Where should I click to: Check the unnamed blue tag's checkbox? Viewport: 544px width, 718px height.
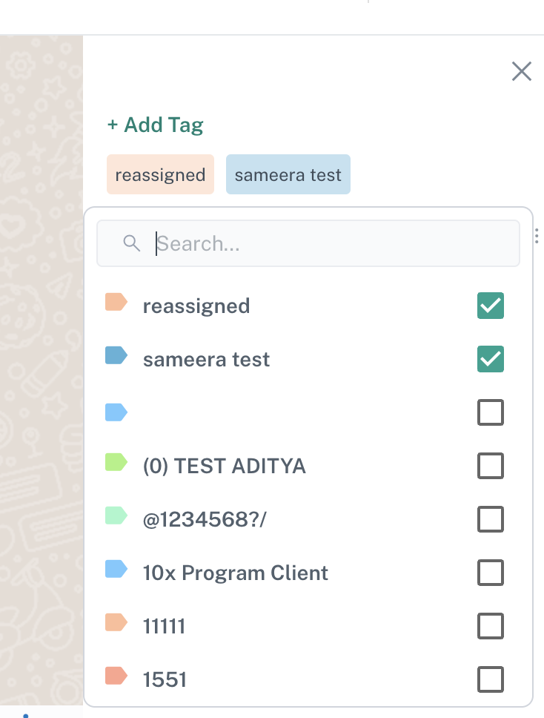click(x=491, y=412)
